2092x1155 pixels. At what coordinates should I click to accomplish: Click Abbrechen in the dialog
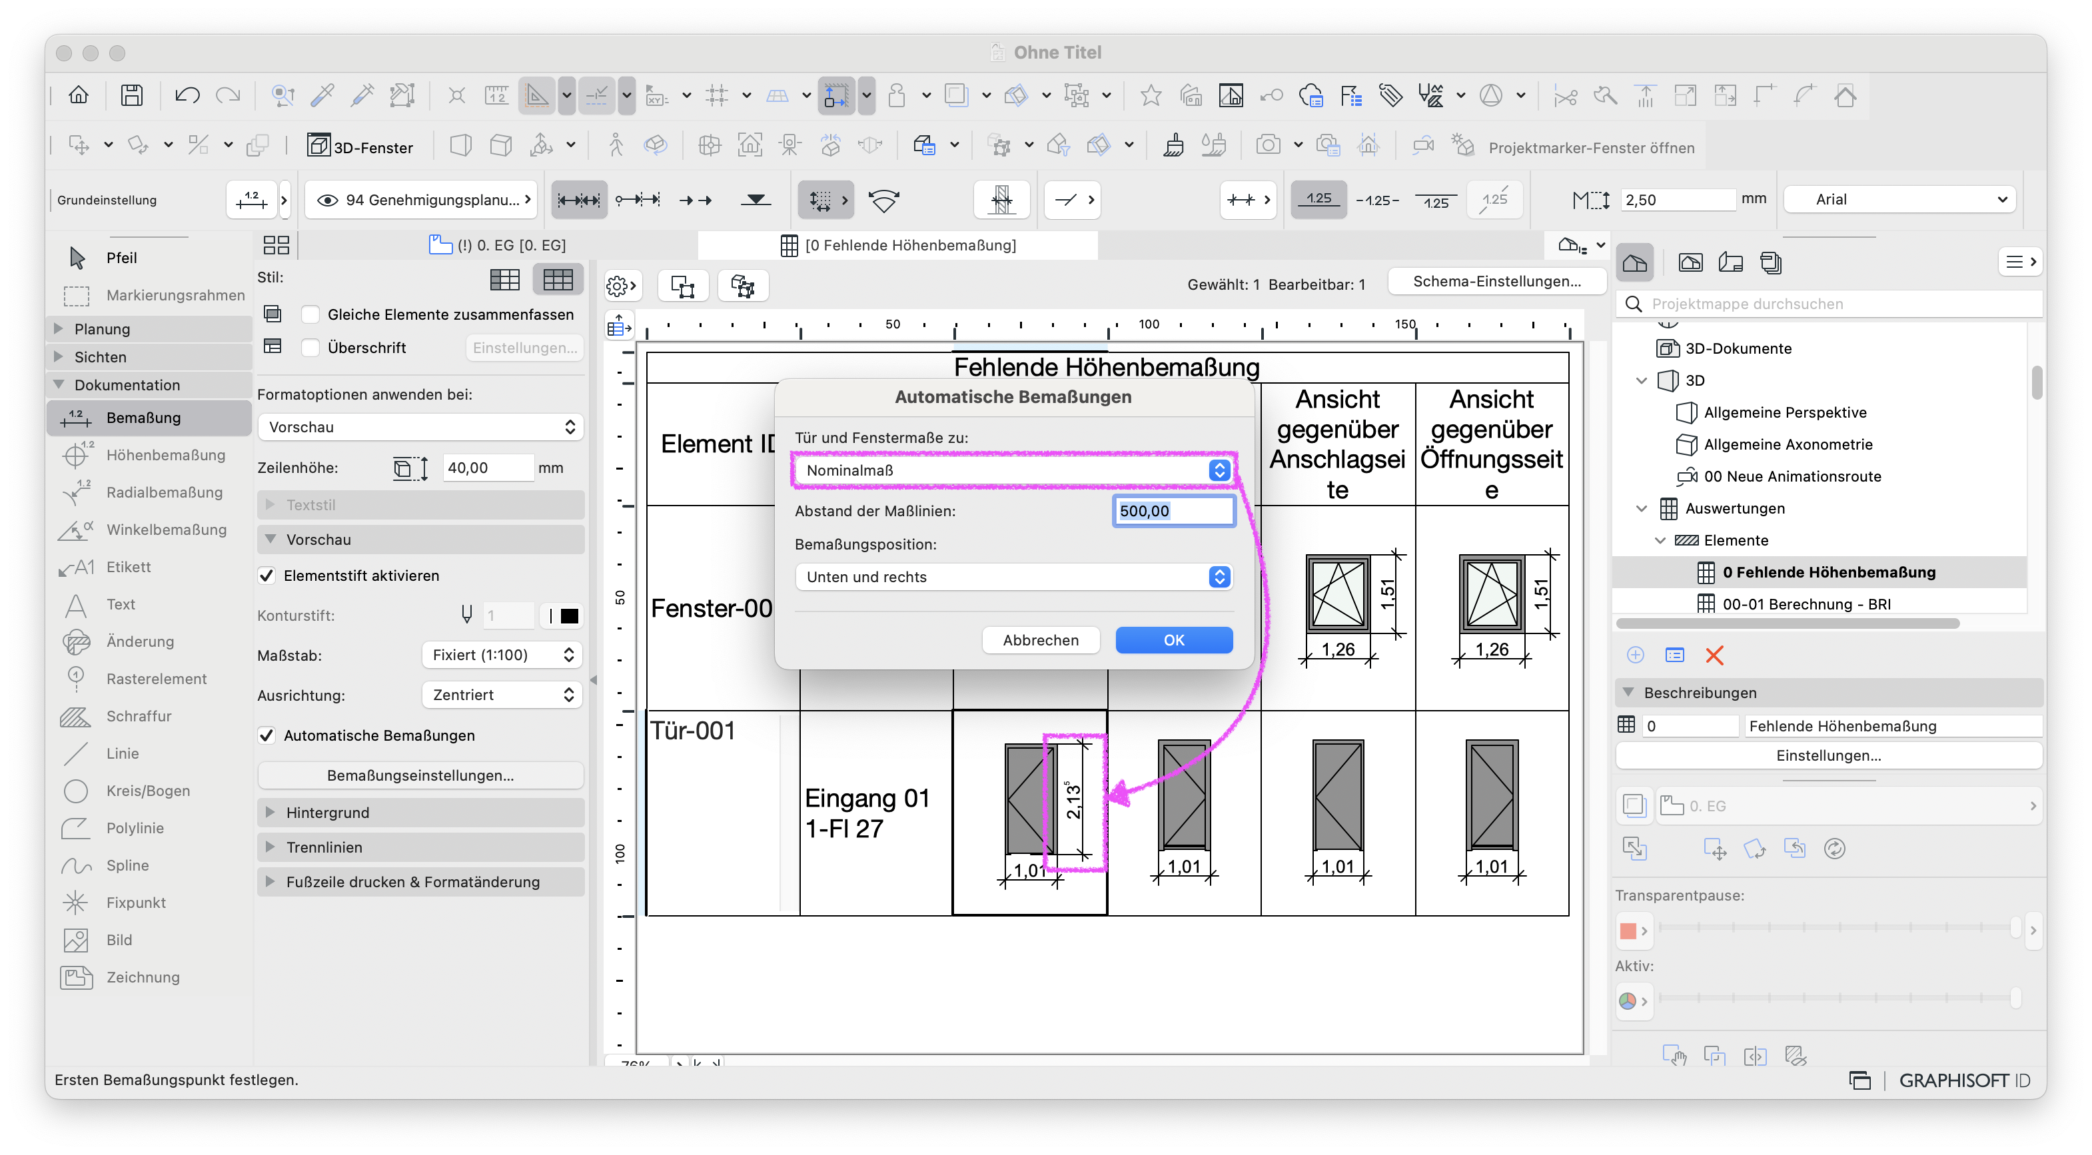pyautogui.click(x=1040, y=639)
